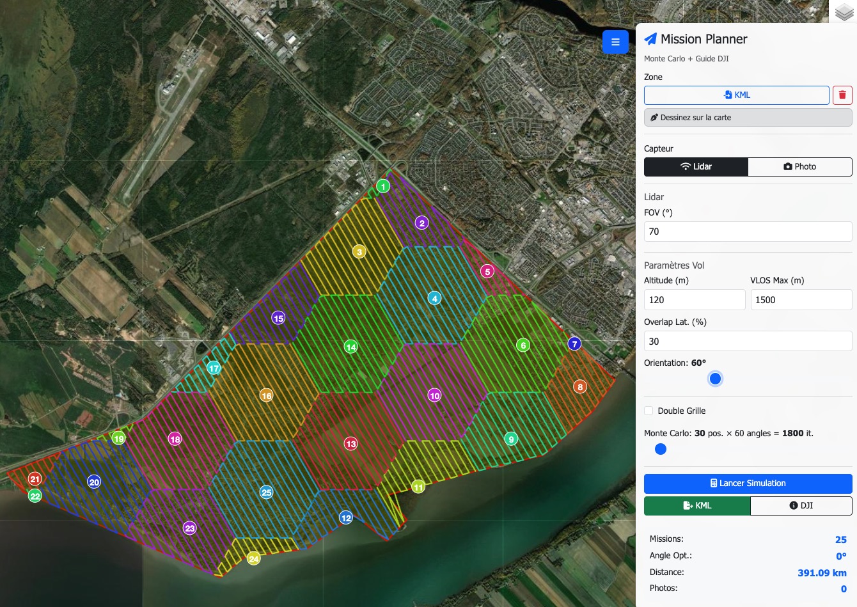Click the map layers icon in top-right corner
857x607 pixels.
point(844,12)
